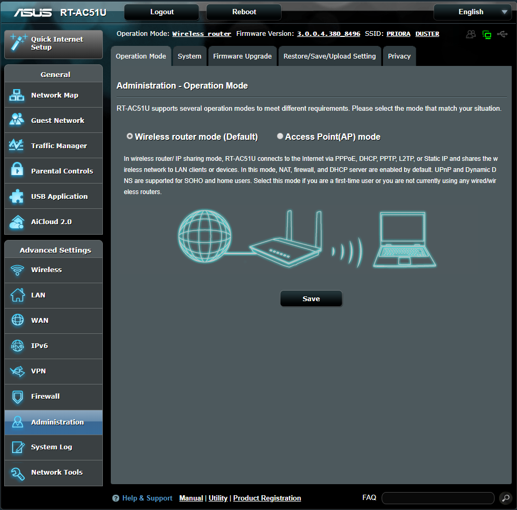
Task: Open Parental Controls menu item
Action: (53, 171)
